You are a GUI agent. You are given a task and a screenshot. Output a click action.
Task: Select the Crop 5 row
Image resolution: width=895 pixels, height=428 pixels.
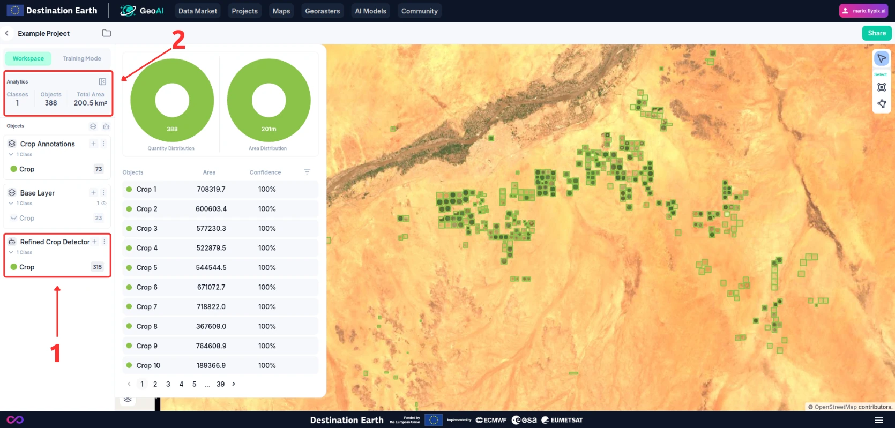220,267
